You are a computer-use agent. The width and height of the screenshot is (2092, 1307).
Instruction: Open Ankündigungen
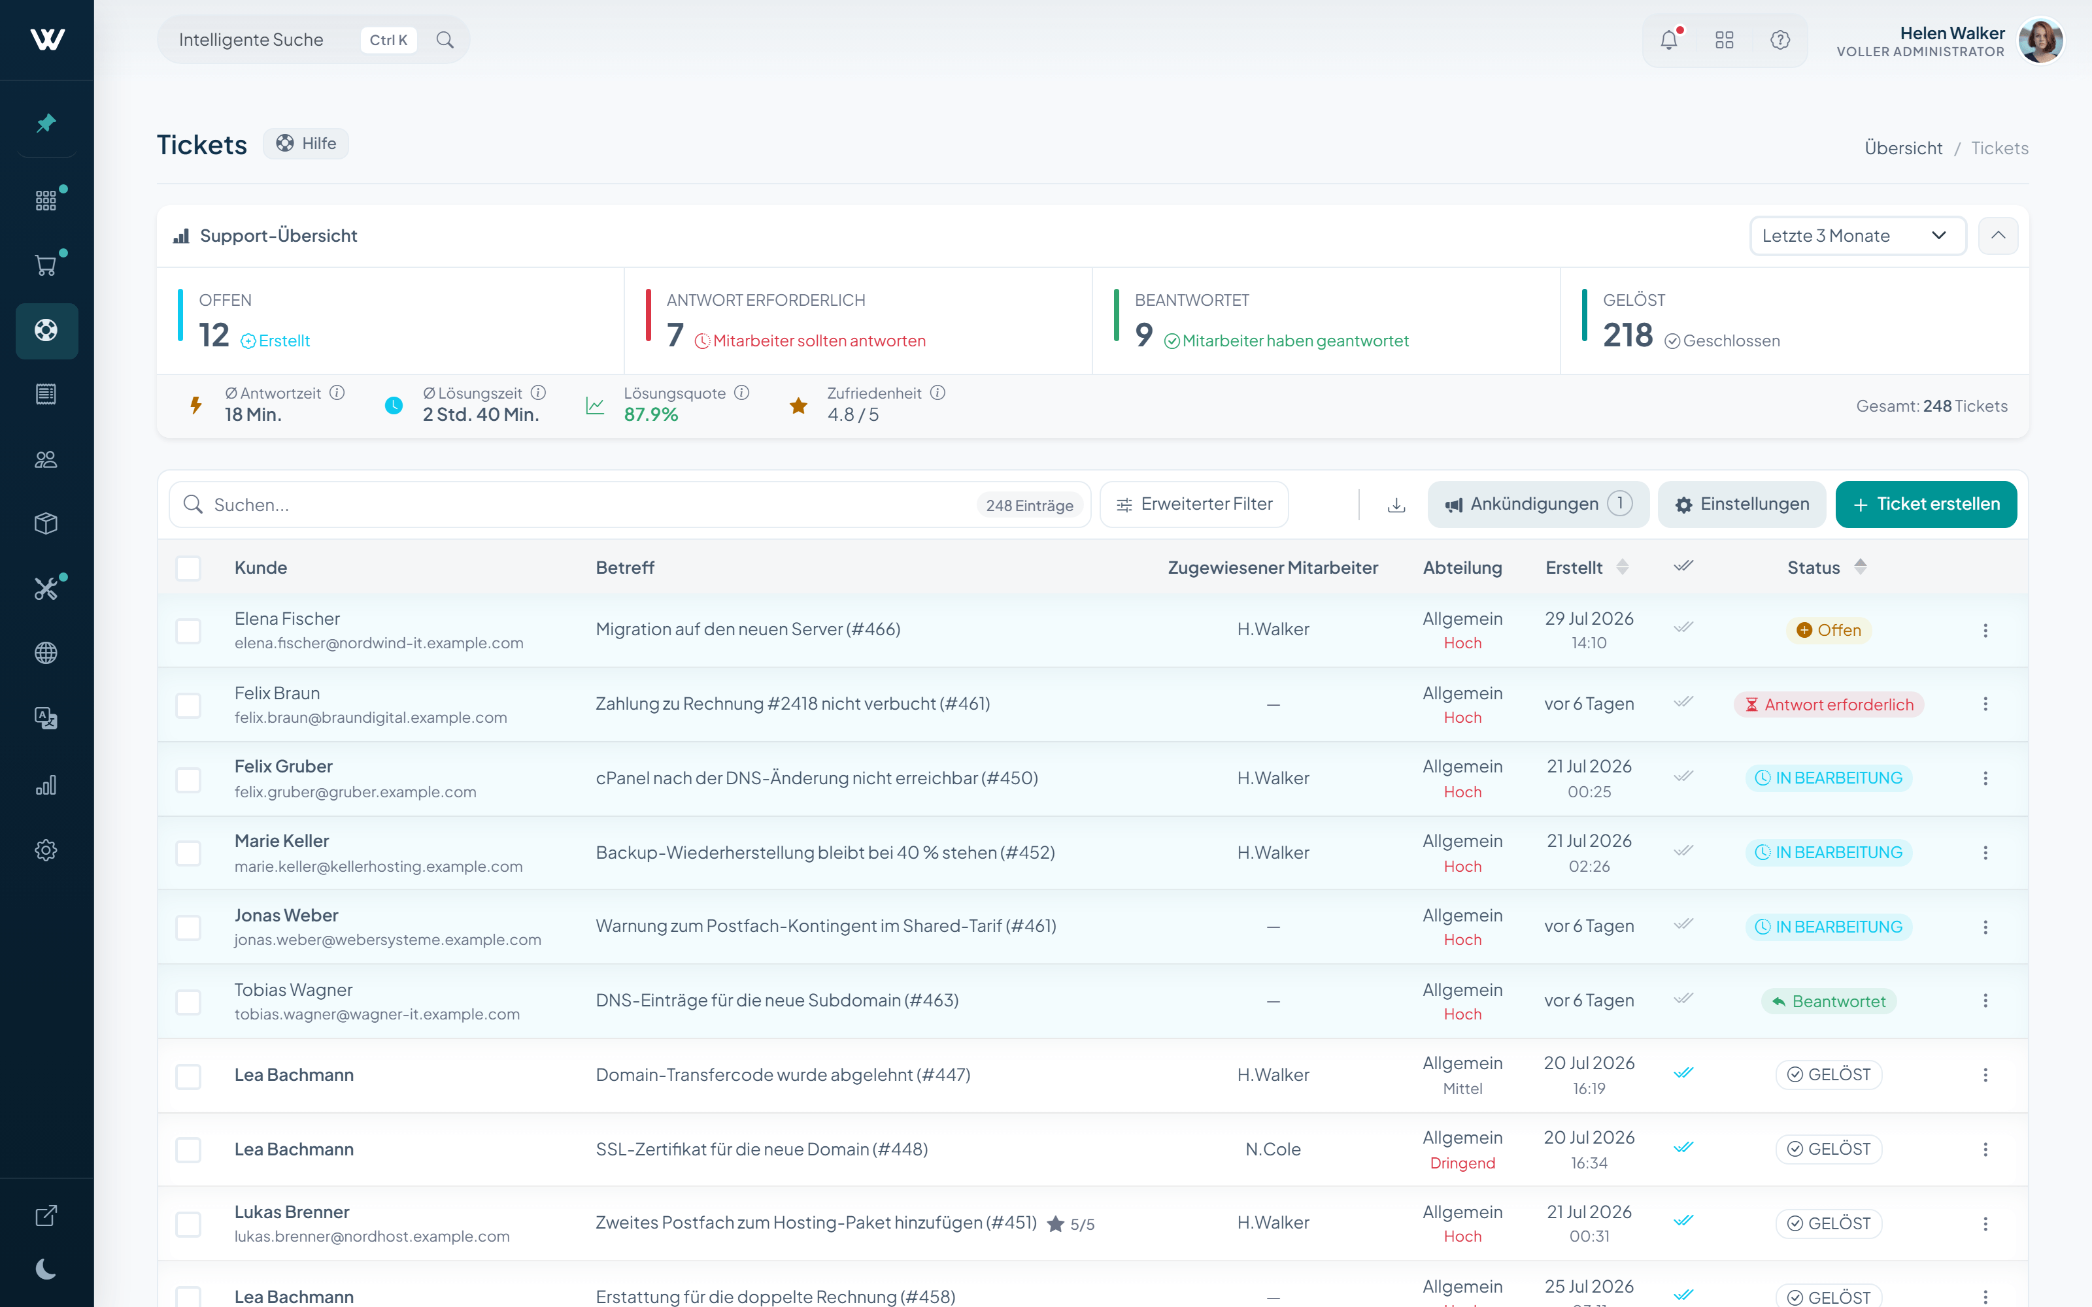[1538, 505]
